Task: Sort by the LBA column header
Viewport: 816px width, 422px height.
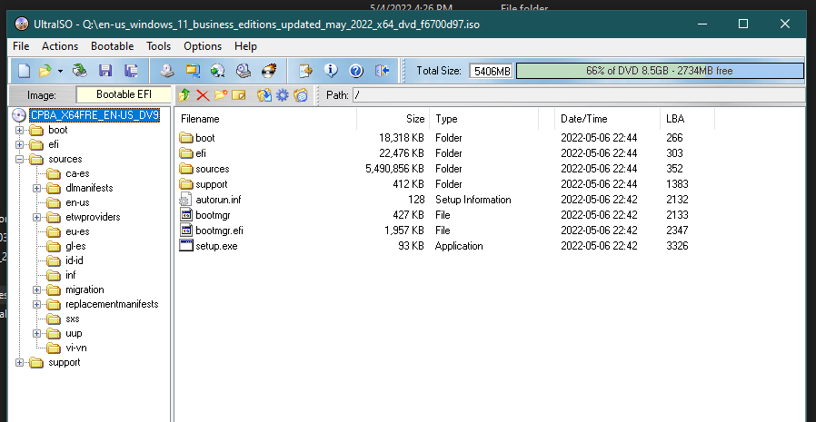Action: pyautogui.click(x=688, y=119)
